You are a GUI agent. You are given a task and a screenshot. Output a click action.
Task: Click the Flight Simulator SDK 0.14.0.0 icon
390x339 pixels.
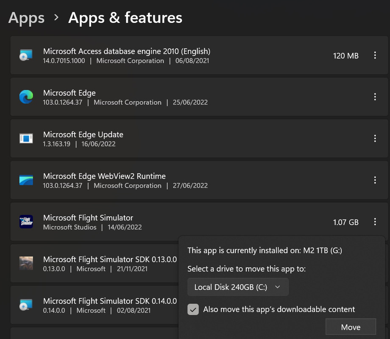26,305
